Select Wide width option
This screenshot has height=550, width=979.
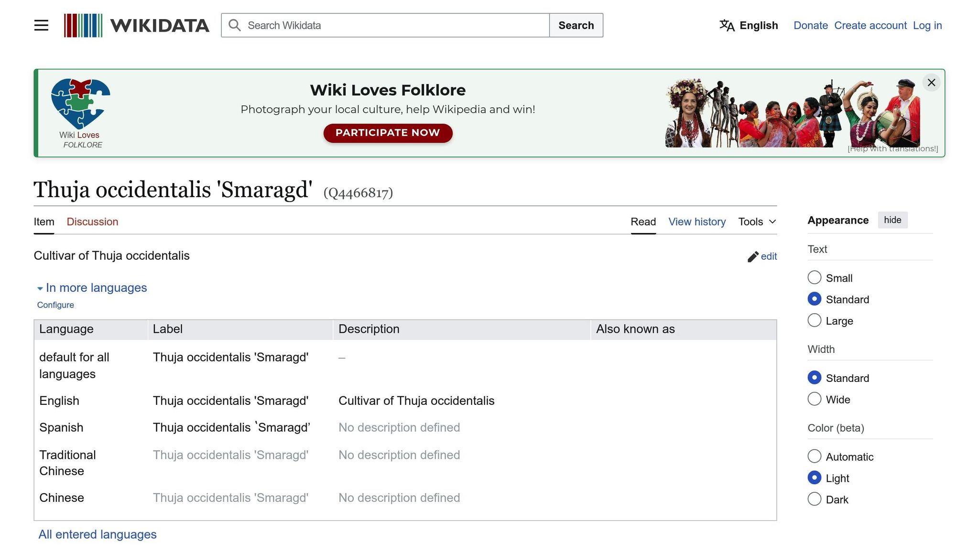(815, 399)
